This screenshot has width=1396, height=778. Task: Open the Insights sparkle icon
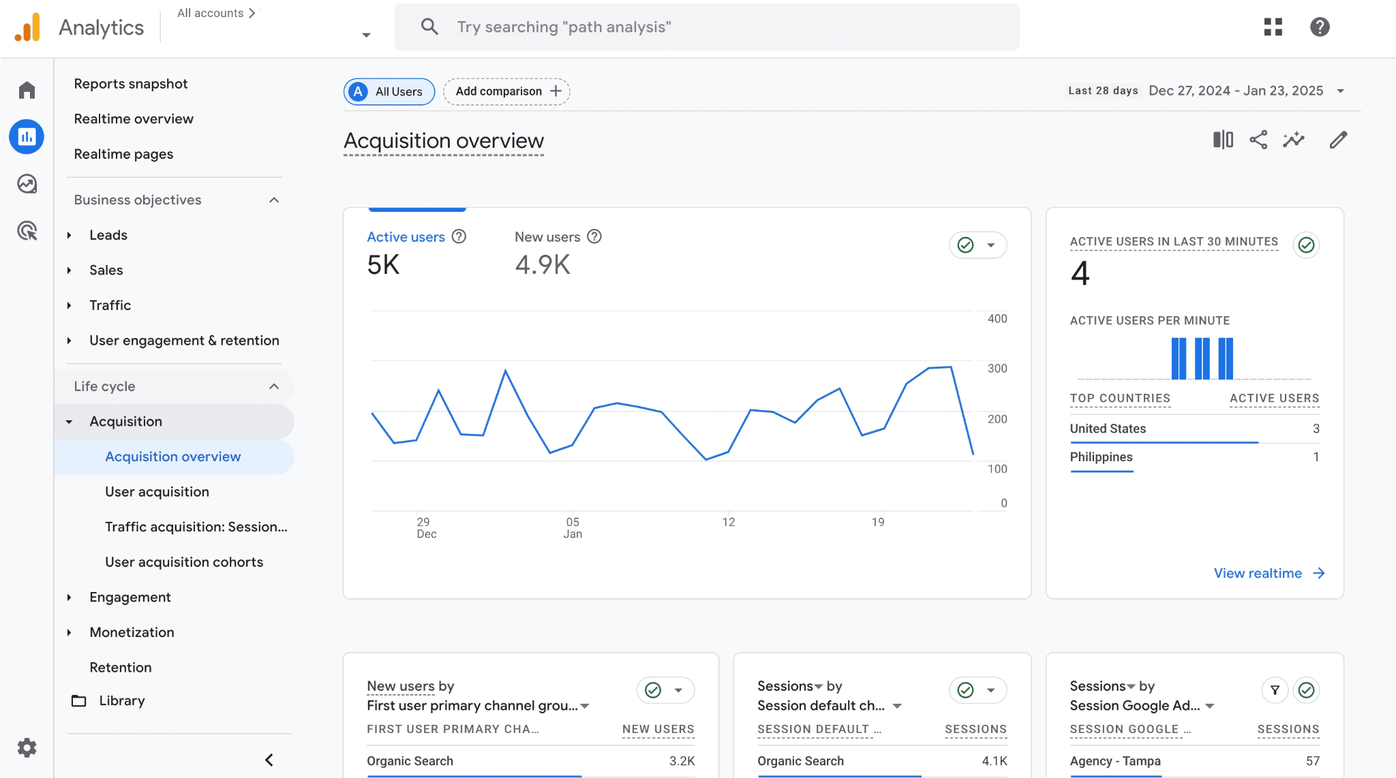1293,140
